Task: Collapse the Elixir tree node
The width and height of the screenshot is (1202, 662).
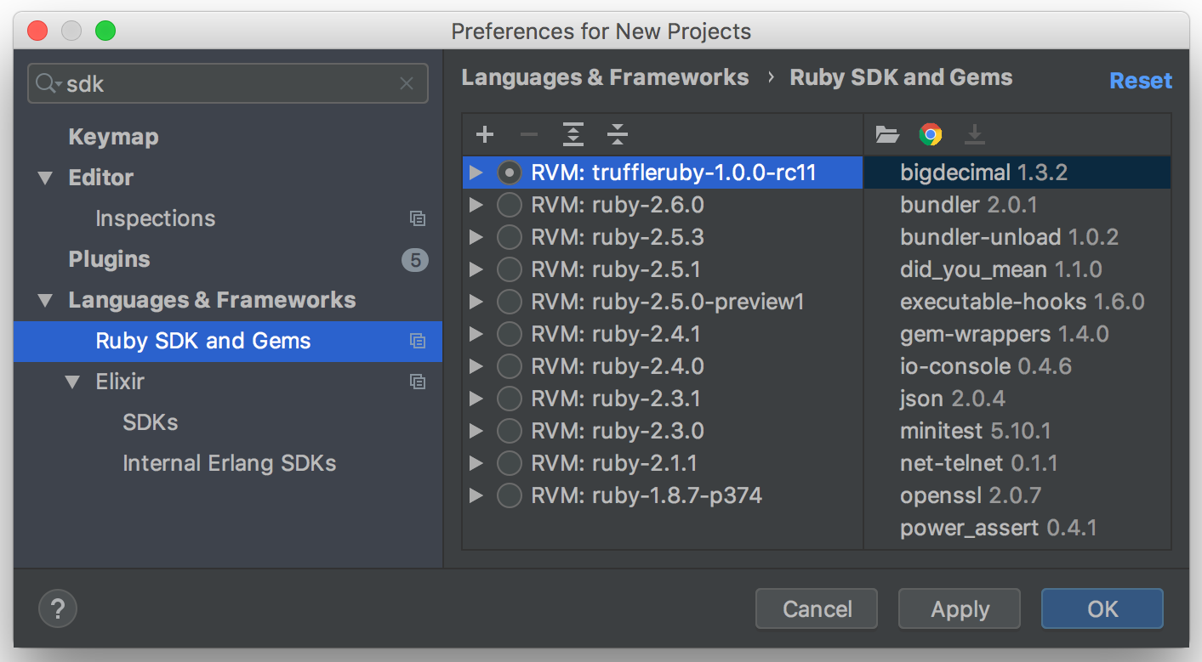Action: [72, 382]
